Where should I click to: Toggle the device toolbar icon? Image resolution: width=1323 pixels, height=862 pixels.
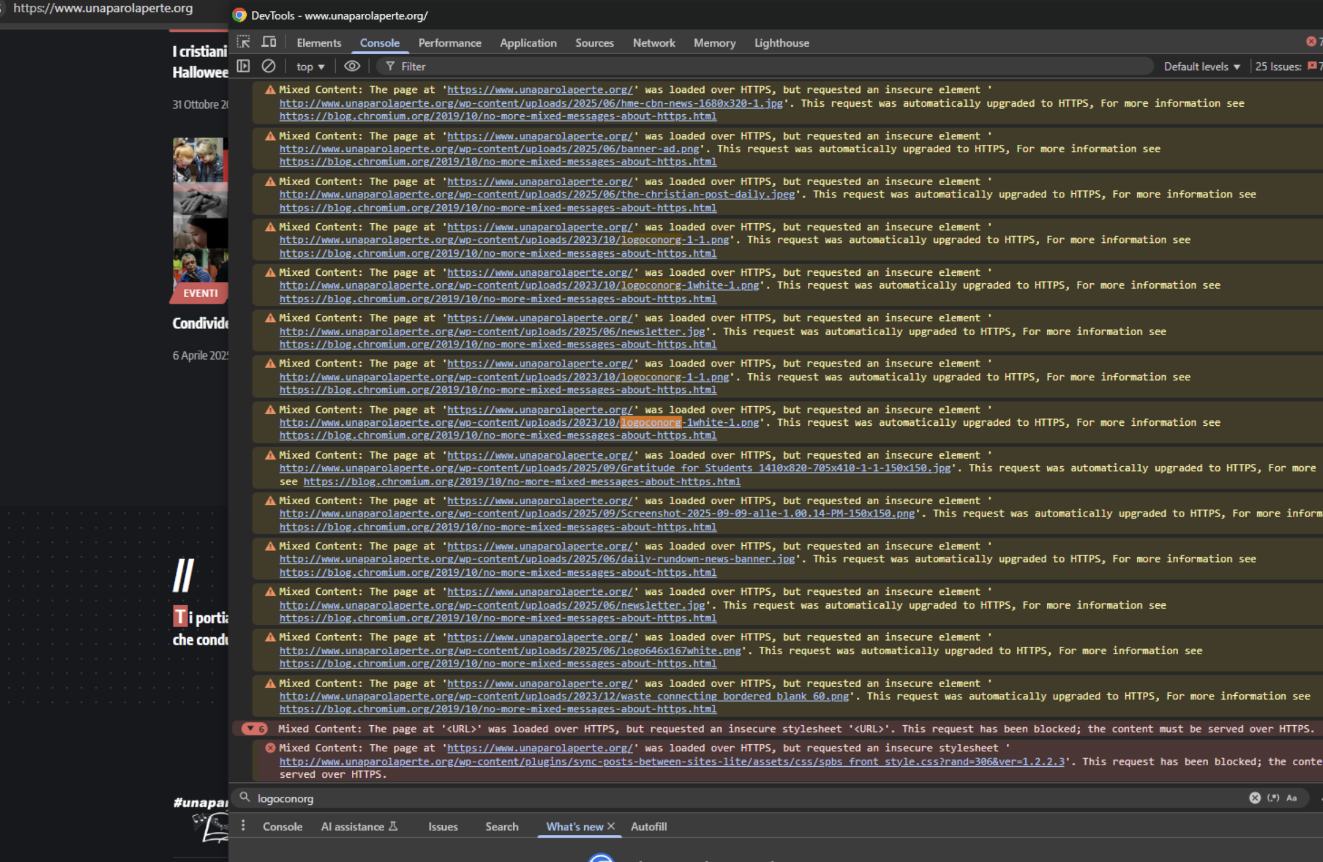[269, 42]
